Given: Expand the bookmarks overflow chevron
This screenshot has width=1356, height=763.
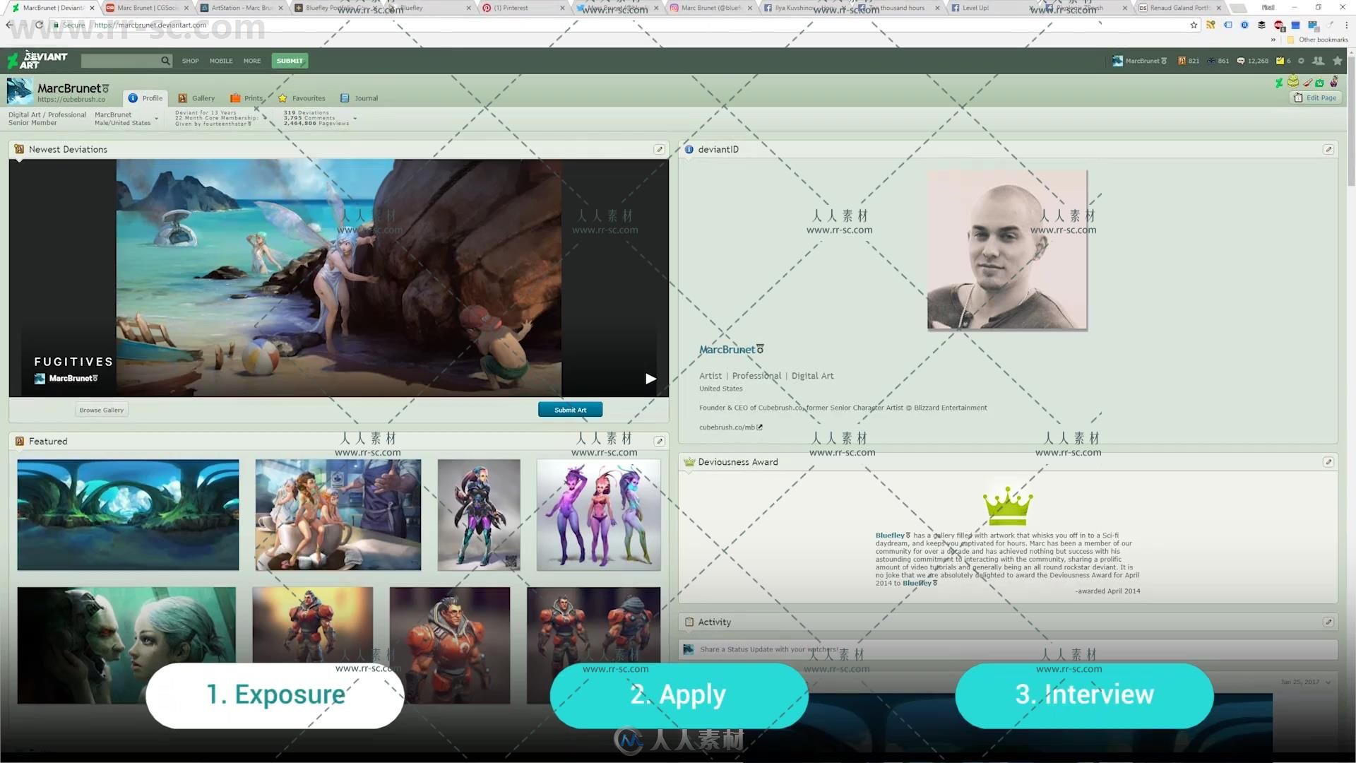Looking at the screenshot, I should pos(1273,40).
